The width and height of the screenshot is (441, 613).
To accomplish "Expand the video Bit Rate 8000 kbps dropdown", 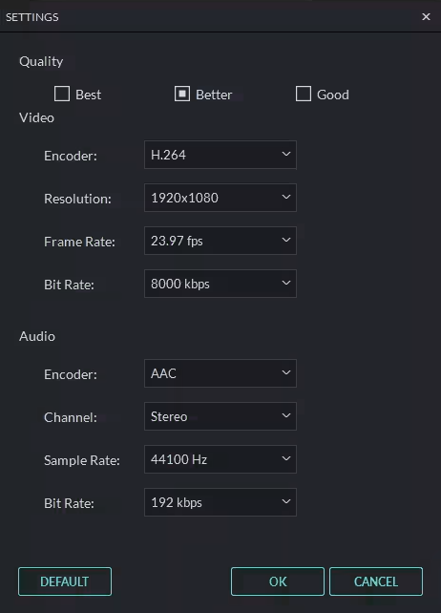I will coord(220,284).
